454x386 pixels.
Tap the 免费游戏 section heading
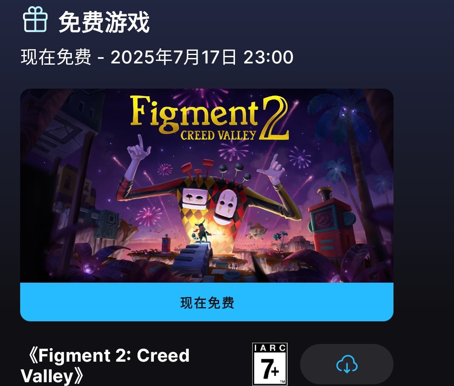tap(104, 22)
